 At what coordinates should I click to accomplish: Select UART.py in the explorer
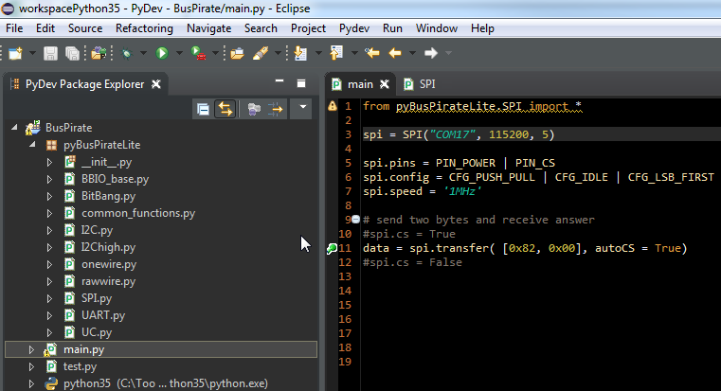tap(103, 315)
